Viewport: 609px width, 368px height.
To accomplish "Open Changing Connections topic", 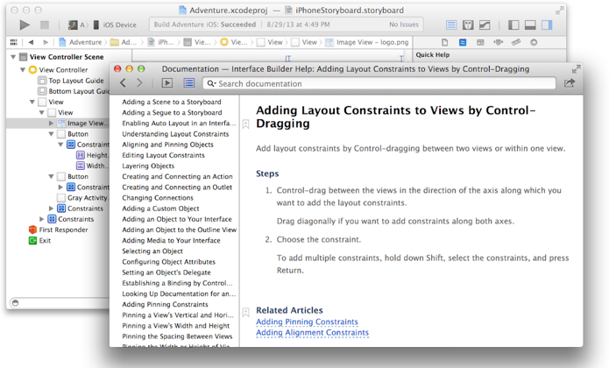I will tap(158, 198).
